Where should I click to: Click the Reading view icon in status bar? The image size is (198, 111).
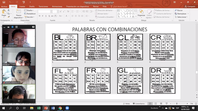point(161,104)
